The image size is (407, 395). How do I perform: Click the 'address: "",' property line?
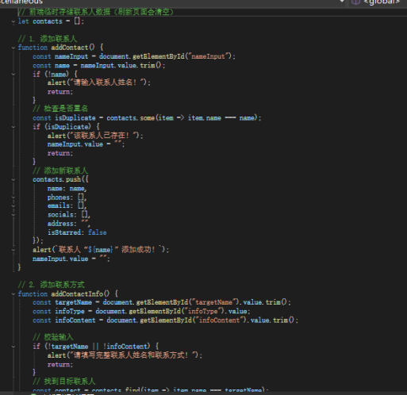(x=69, y=224)
